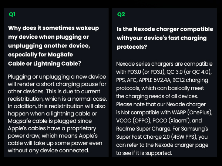
Task: Click "can refer to the Nexode charger page"
Action: pyautogui.click(x=163, y=145)
